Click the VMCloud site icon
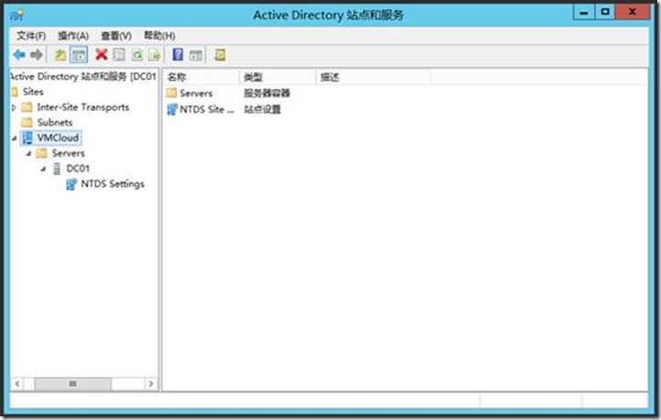 click(x=28, y=138)
